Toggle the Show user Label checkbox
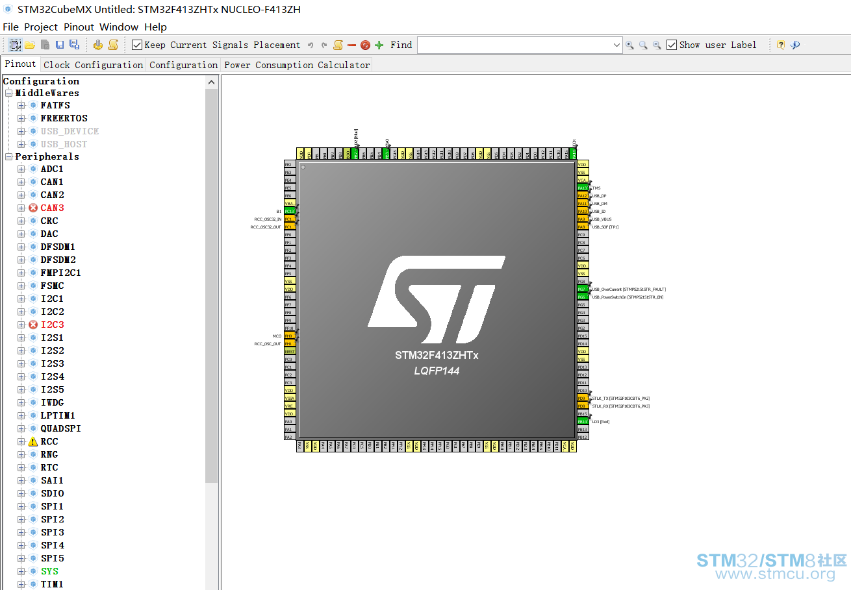The width and height of the screenshot is (851, 590). click(x=672, y=45)
